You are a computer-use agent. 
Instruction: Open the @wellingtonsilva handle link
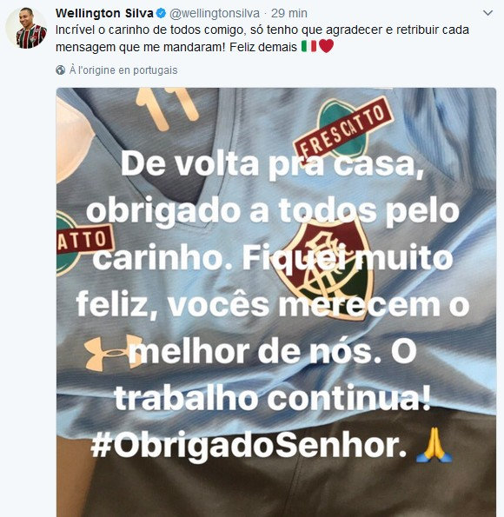coord(215,14)
